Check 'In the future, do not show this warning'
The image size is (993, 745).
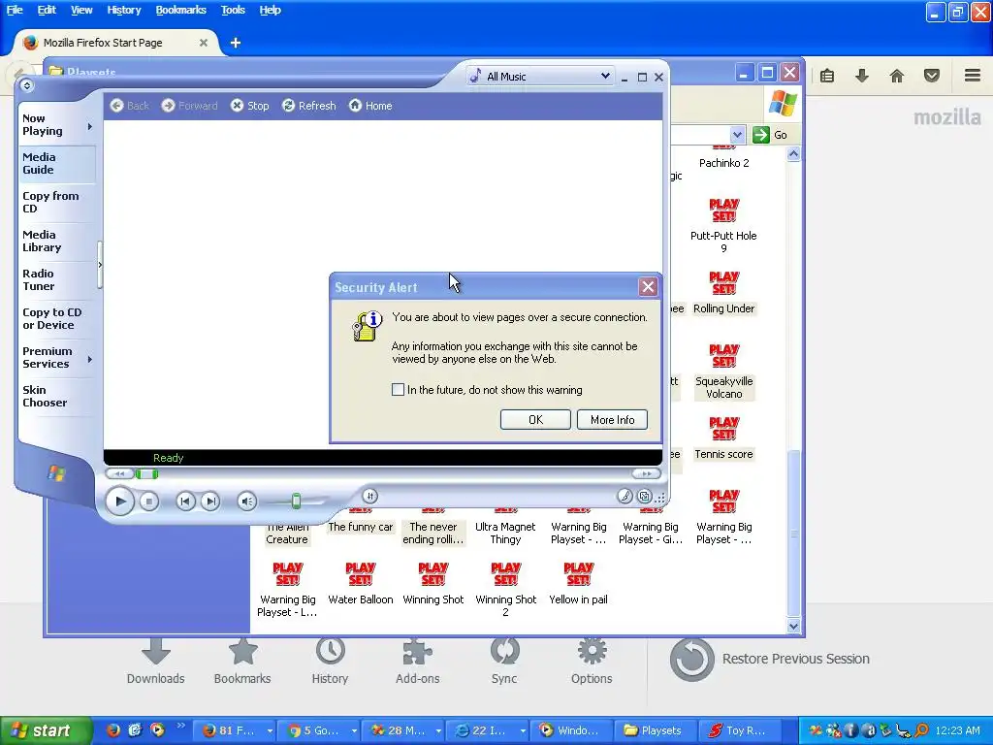[398, 390]
